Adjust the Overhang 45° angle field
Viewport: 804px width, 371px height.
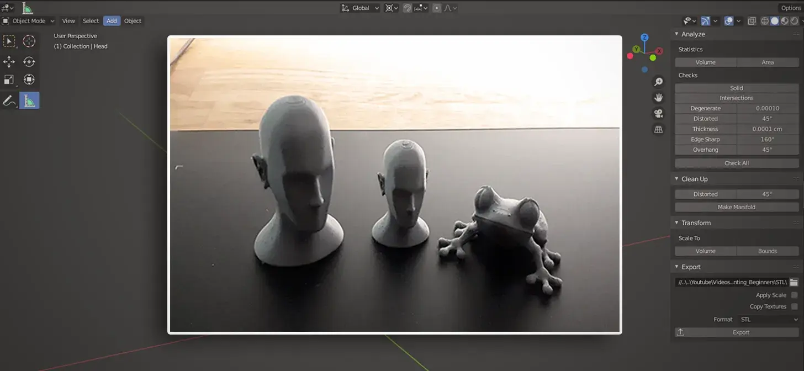point(768,150)
